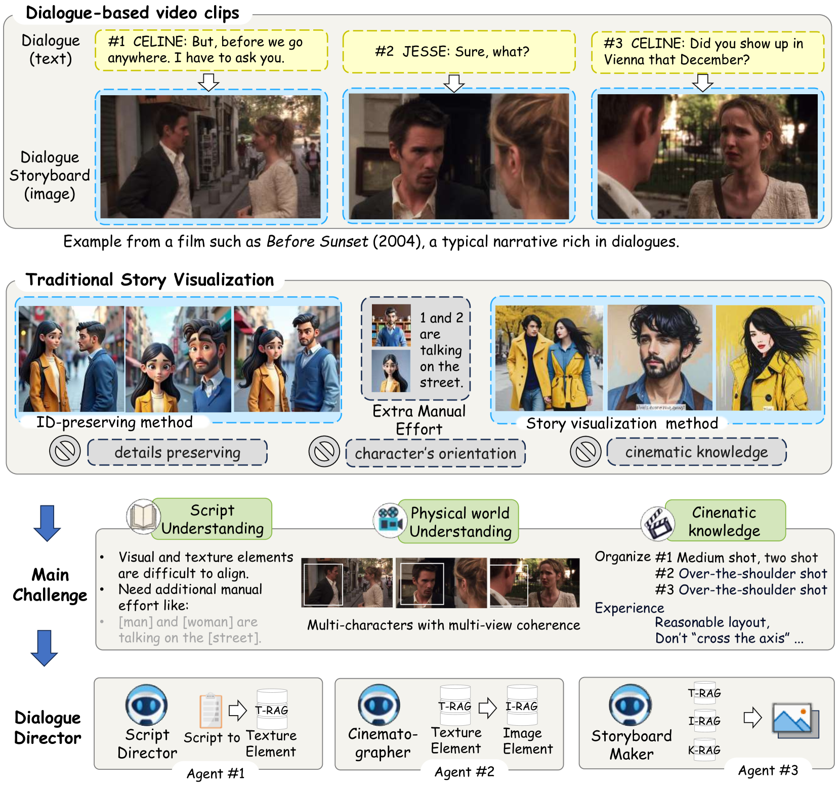The width and height of the screenshot is (840, 786).
Task: Click the blue down arrow above Main Challenge
Action: pyautogui.click(x=47, y=523)
